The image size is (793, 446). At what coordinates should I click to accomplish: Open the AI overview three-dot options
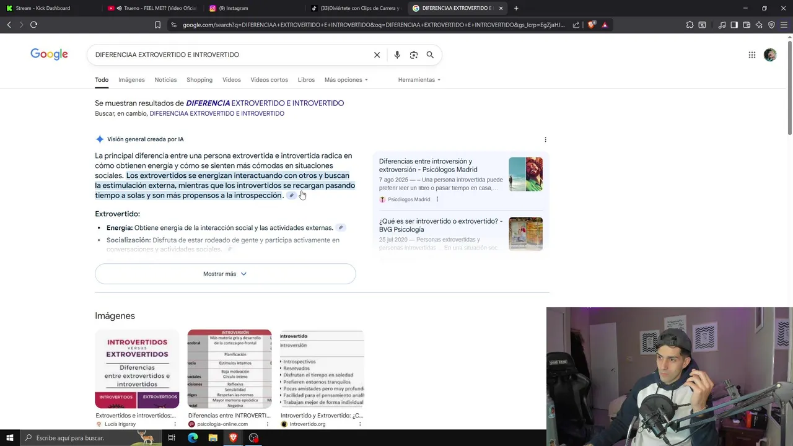545,139
